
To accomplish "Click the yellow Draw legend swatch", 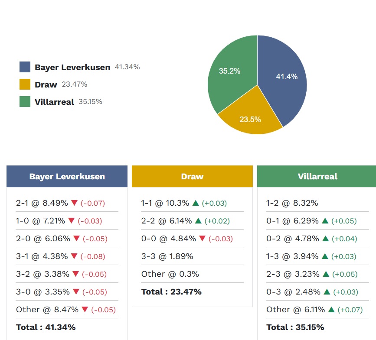I will [25, 84].
